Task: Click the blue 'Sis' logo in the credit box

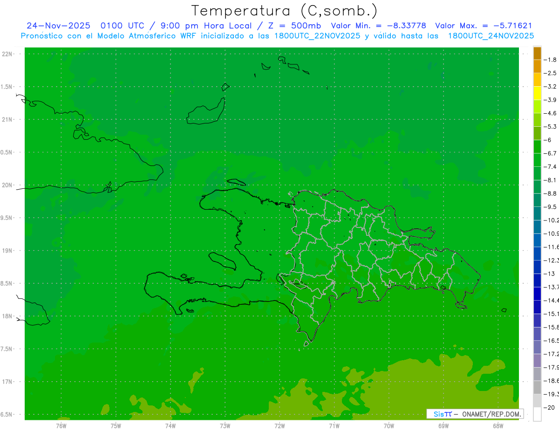Action: [439, 414]
